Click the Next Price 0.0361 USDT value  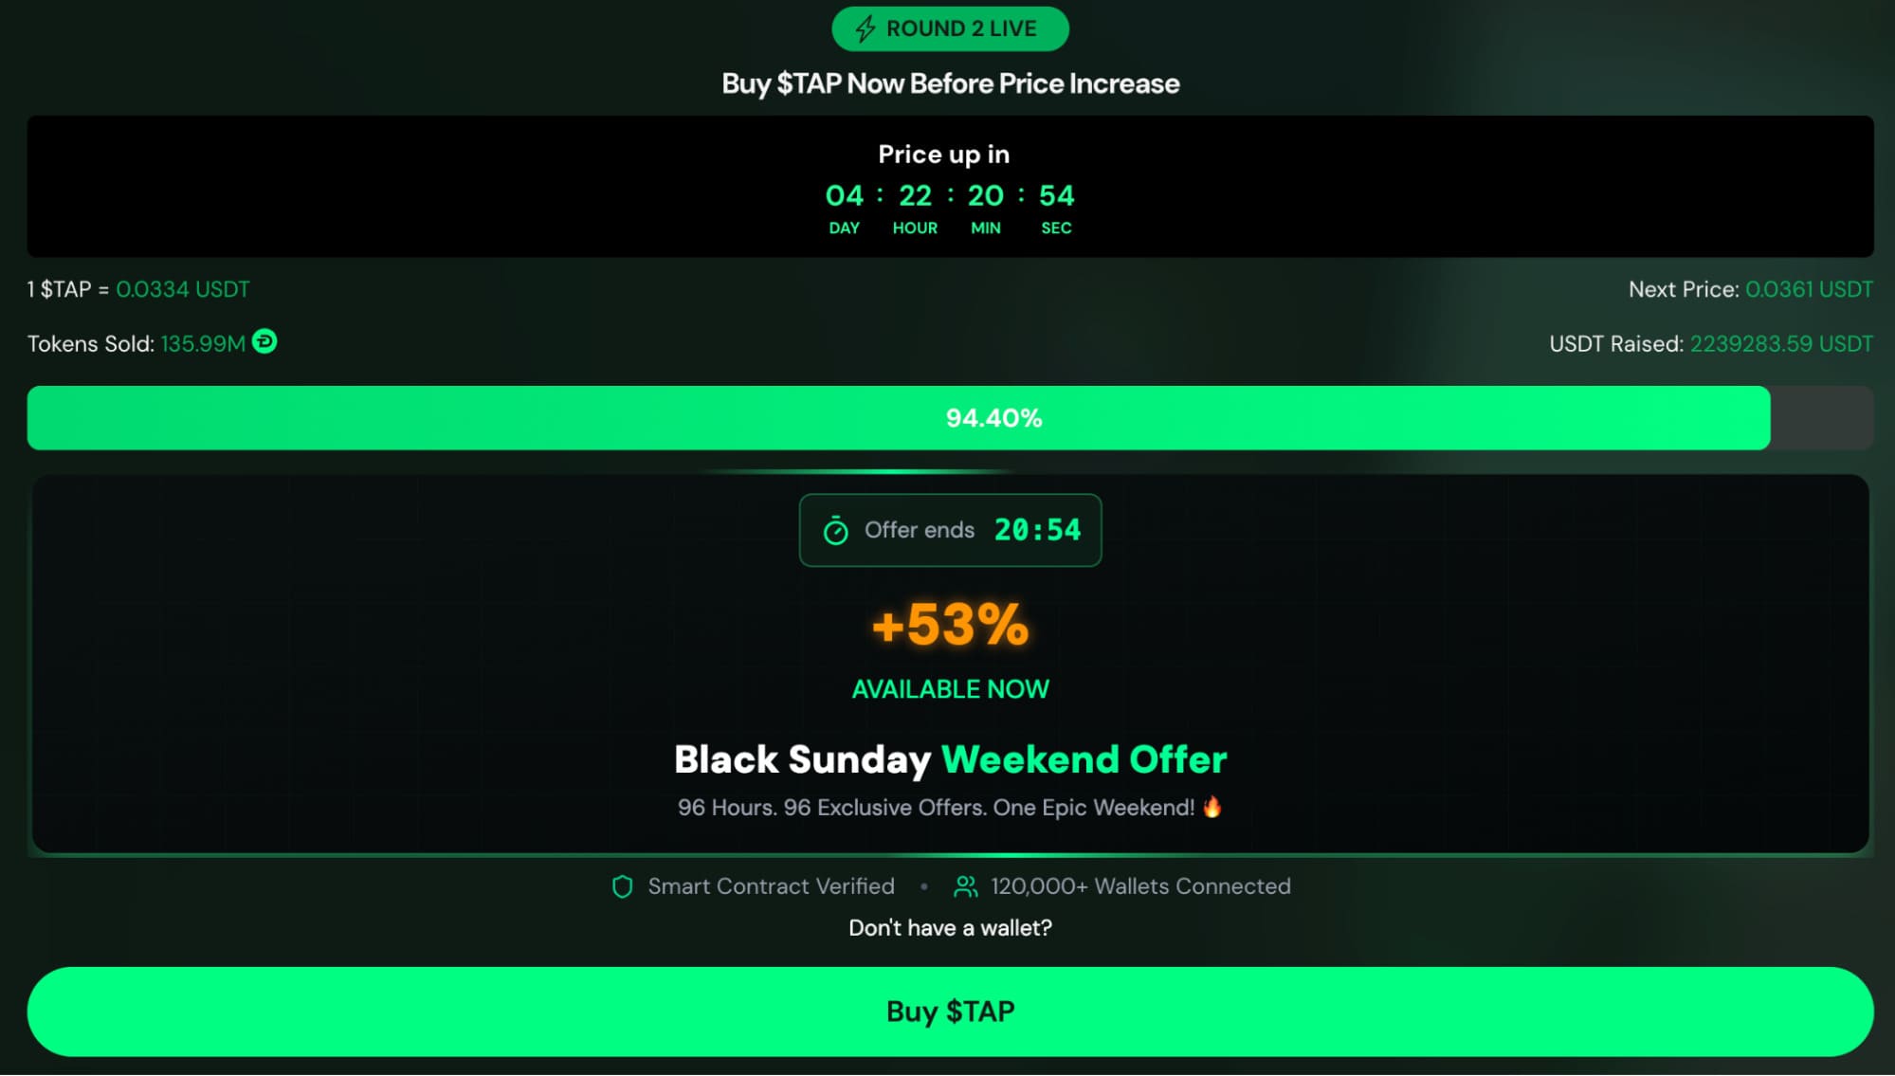pyautogui.click(x=1809, y=289)
